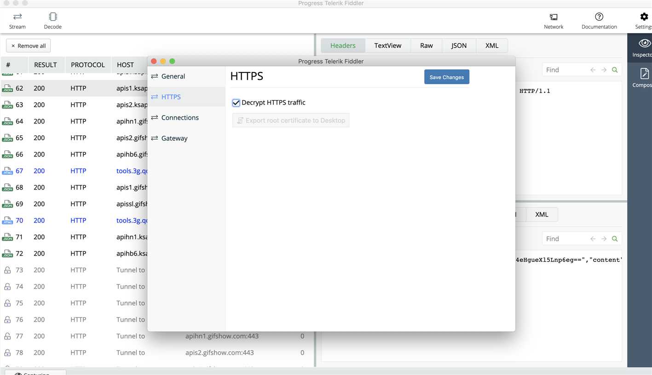
Task: Click the lock icon of session 77
Action: [7, 336]
